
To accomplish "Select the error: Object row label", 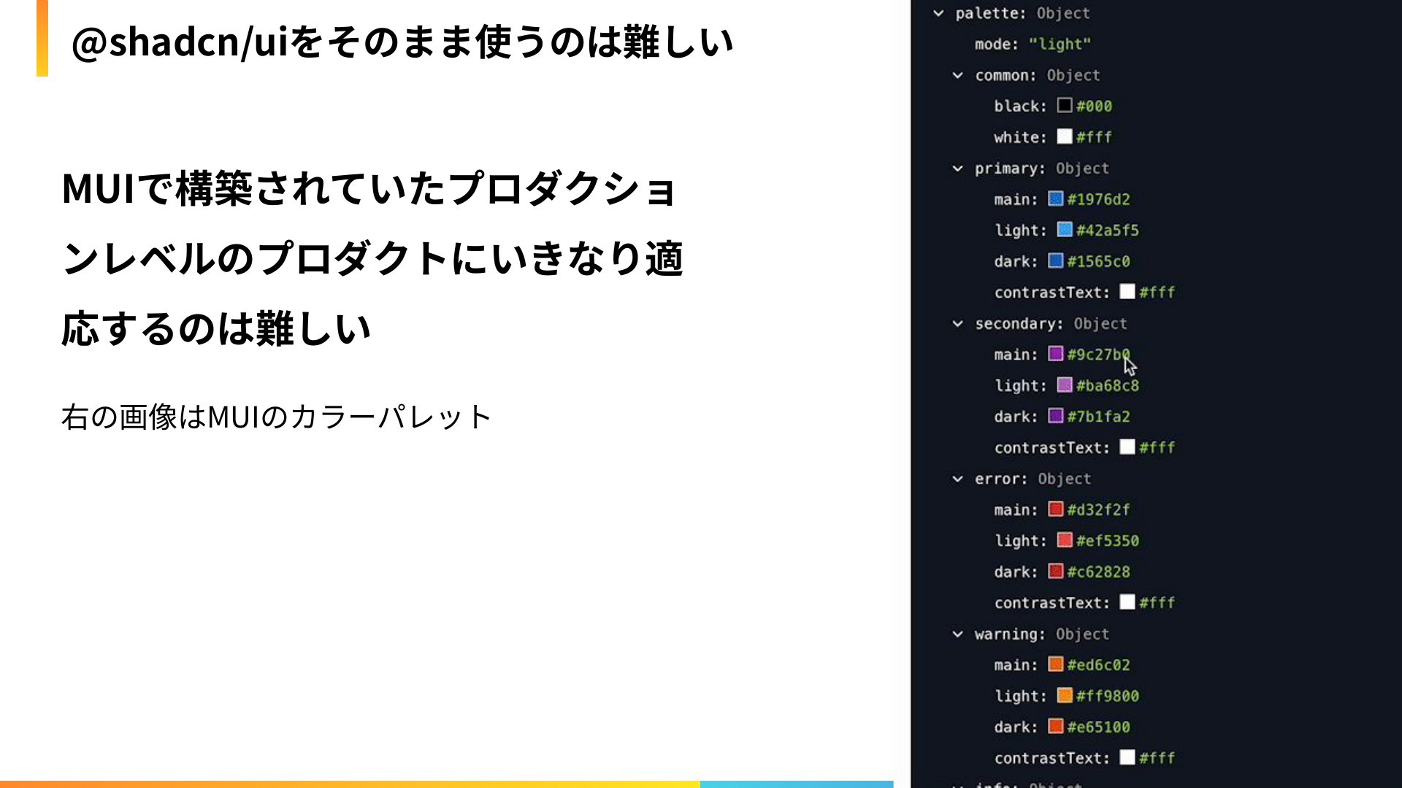I will pyautogui.click(x=1033, y=479).
